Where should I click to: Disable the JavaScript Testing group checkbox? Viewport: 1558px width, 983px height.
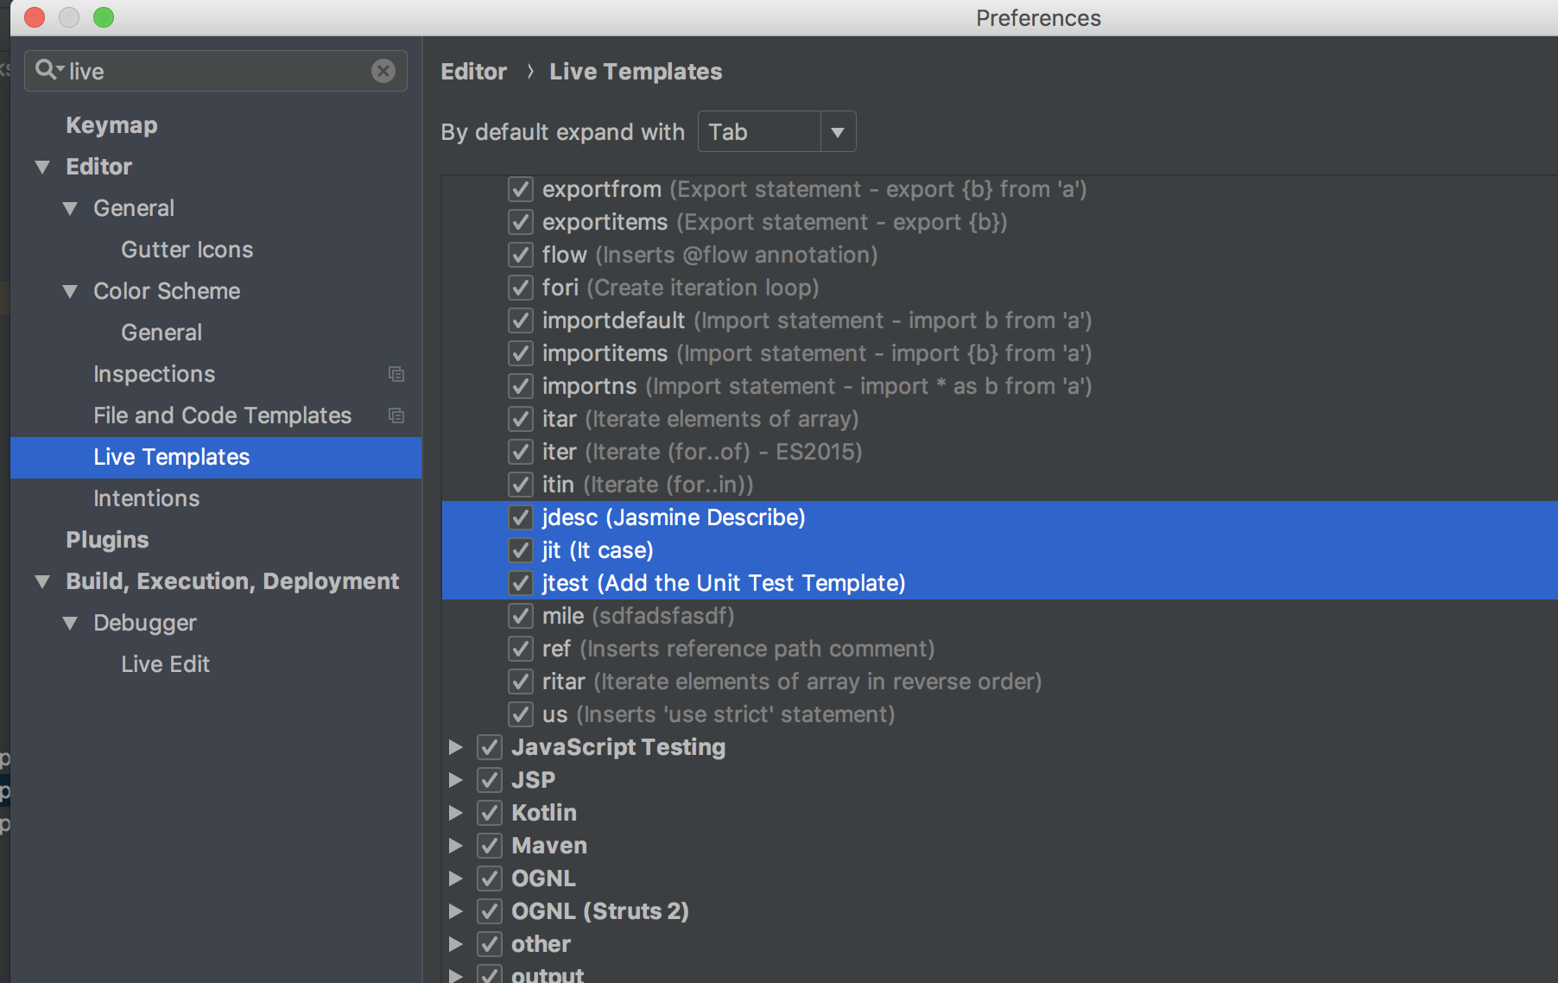tap(490, 747)
